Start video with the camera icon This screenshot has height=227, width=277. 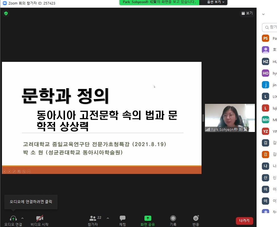tap(39, 218)
